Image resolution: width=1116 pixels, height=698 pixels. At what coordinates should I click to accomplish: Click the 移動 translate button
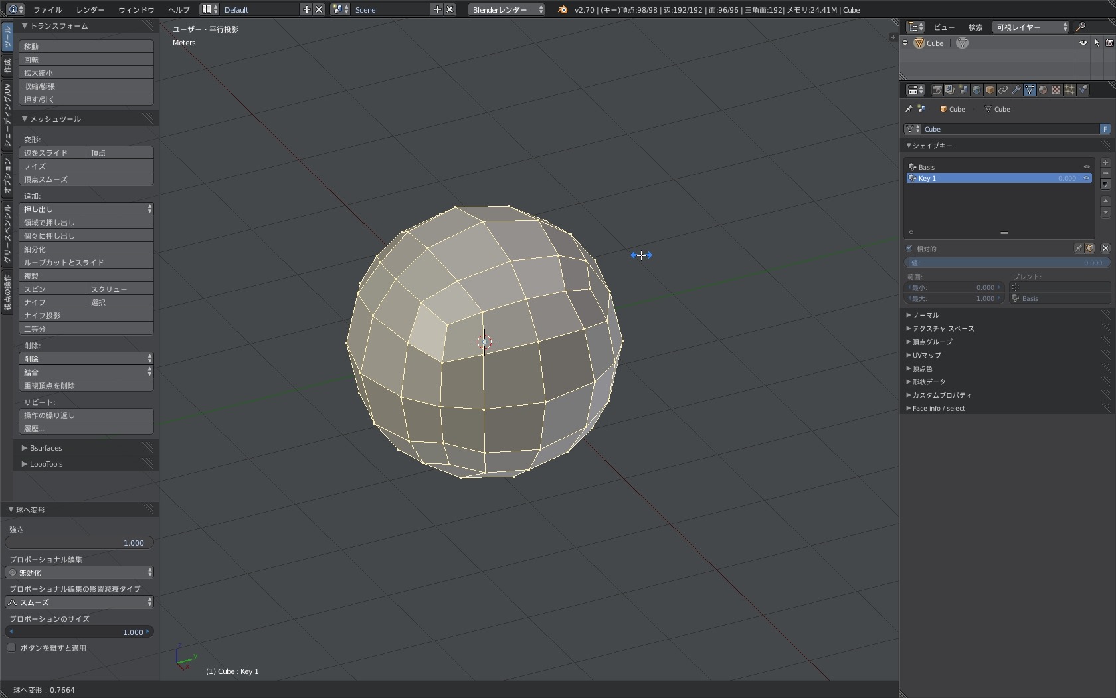point(86,46)
